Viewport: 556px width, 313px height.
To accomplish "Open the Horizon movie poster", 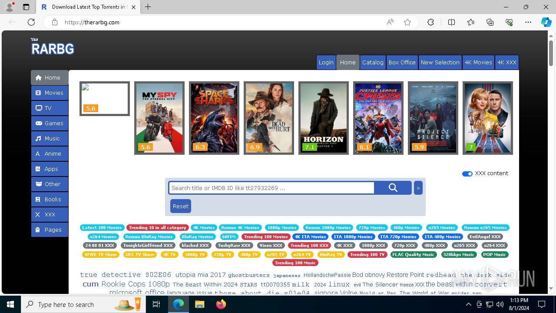I will (x=324, y=118).
